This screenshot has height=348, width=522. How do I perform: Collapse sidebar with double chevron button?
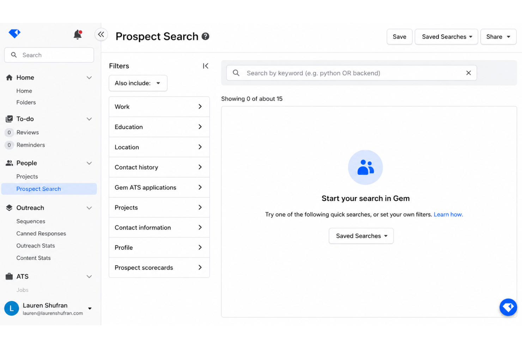(101, 34)
